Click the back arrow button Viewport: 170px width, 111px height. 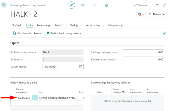(4, 5)
